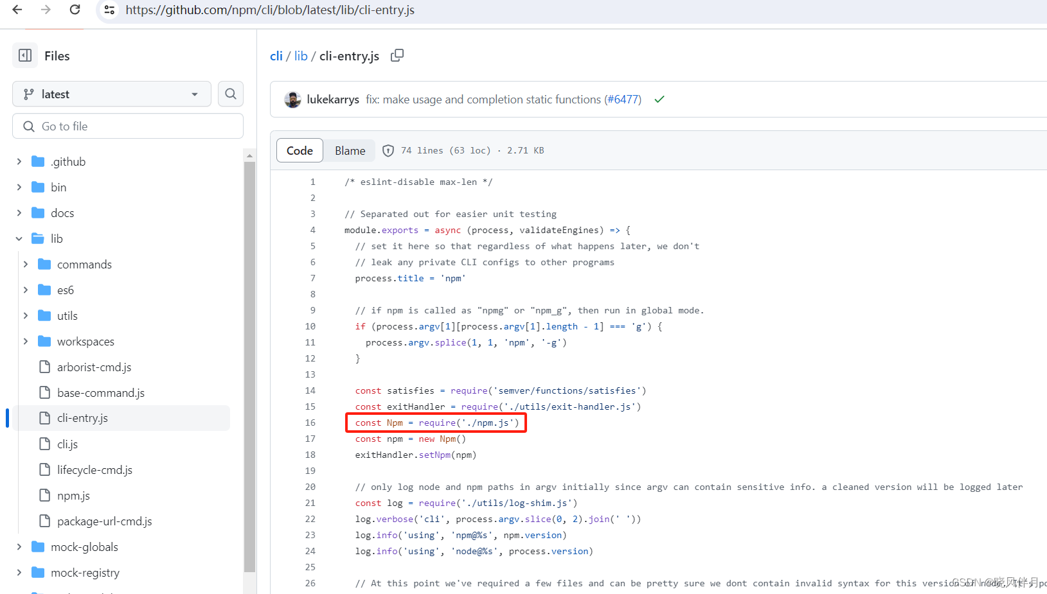Open the workspaces folder
The image size is (1047, 594).
point(85,342)
